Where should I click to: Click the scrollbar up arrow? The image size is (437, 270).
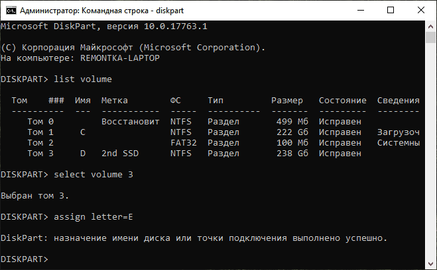[x=430, y=26]
